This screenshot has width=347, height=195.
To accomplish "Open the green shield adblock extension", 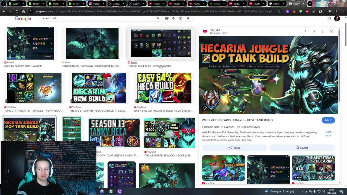I will click(301, 11).
